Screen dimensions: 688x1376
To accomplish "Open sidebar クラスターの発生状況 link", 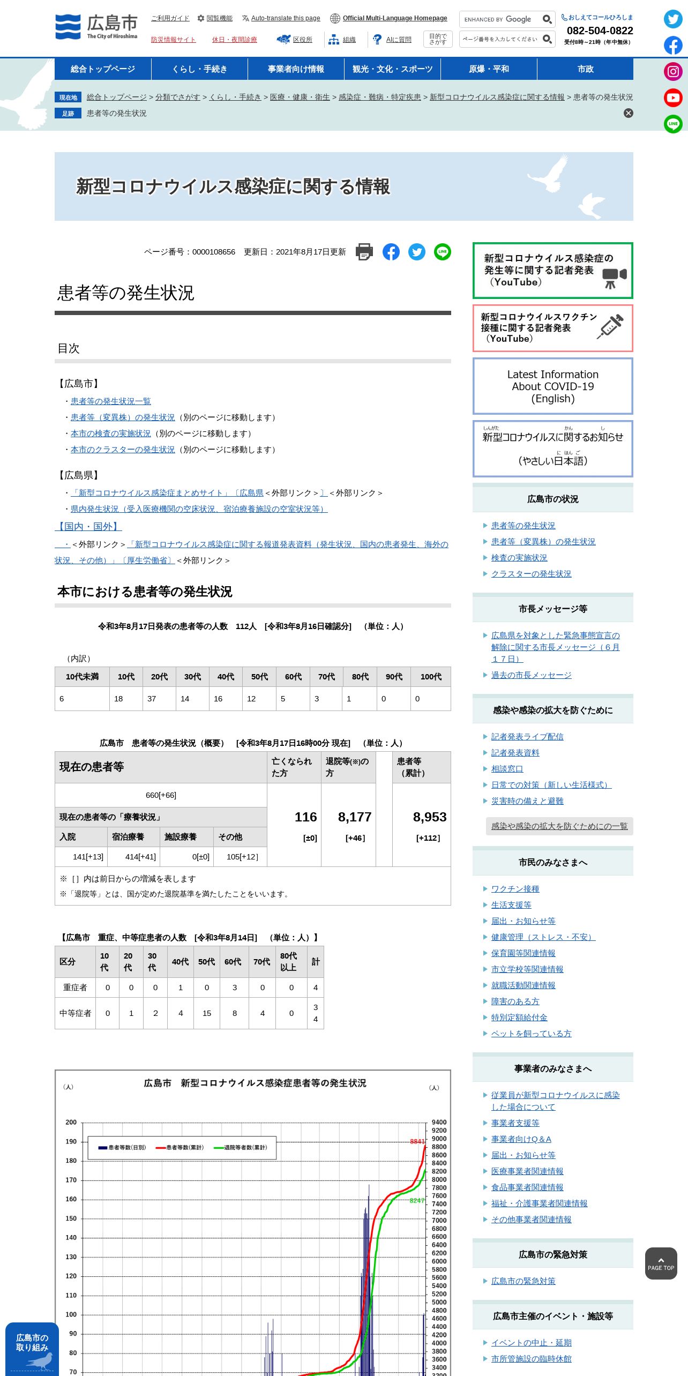I will [x=532, y=574].
